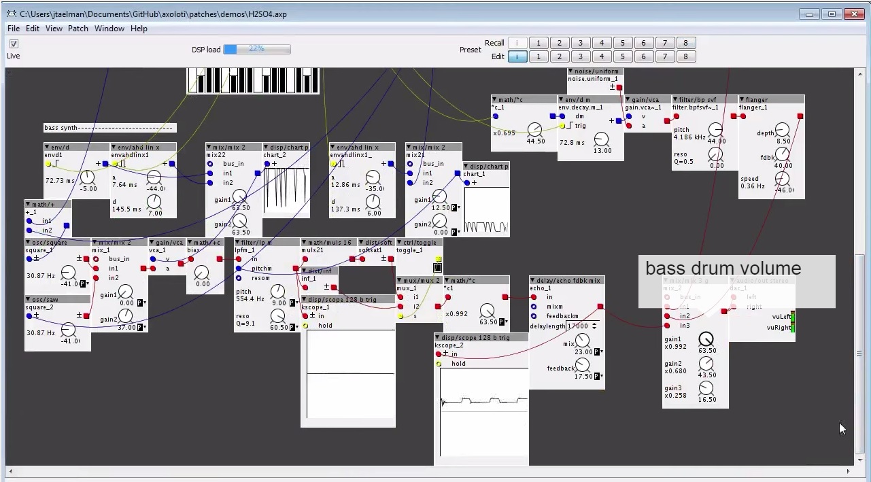871x482 pixels.
Task: Open filter/lp m object triangle menu
Action: point(238,242)
